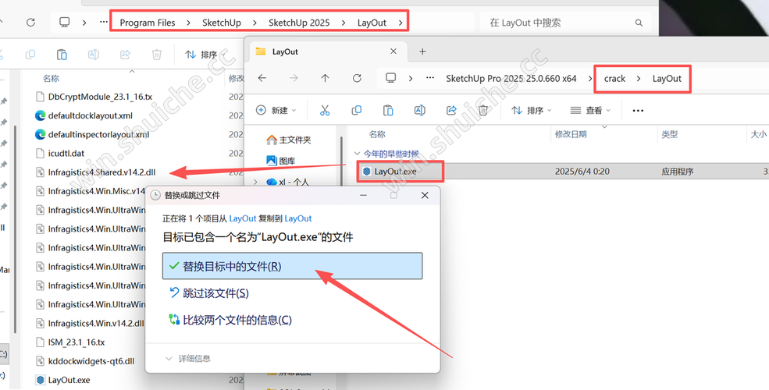Screen dimensions: 769x390
Task: Paste using the clipboard icon in back window
Action: tap(62, 55)
